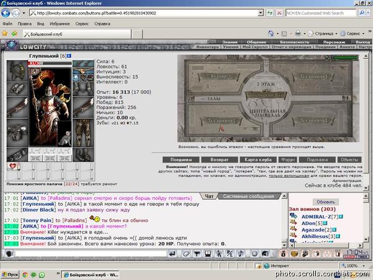This screenshot has height=280, width=373.
Task: Open the Файл menu
Action: pyautogui.click(x=7, y=24)
